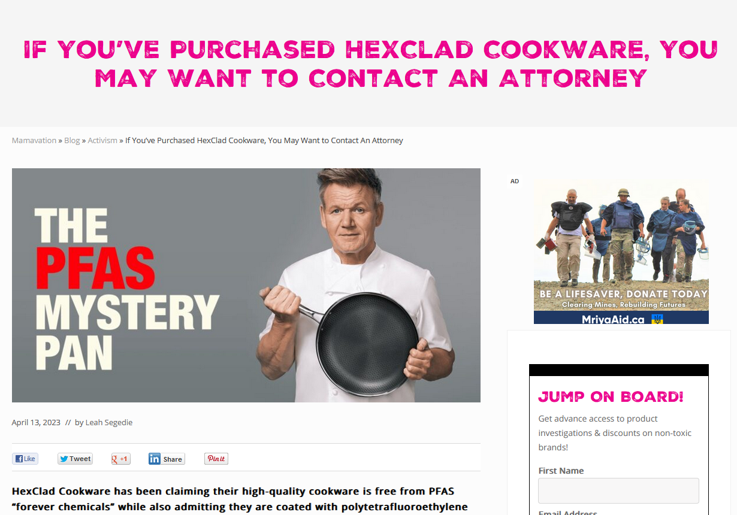This screenshot has height=515, width=737.
Task: Click the First Name input field
Action: (618, 490)
